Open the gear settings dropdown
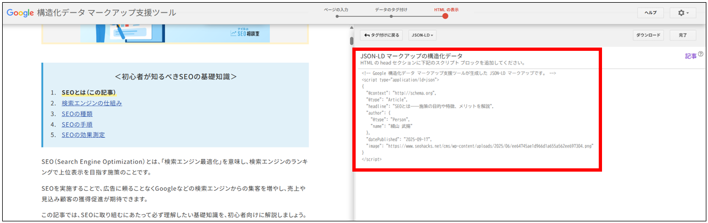The image size is (708, 223). coord(683,13)
